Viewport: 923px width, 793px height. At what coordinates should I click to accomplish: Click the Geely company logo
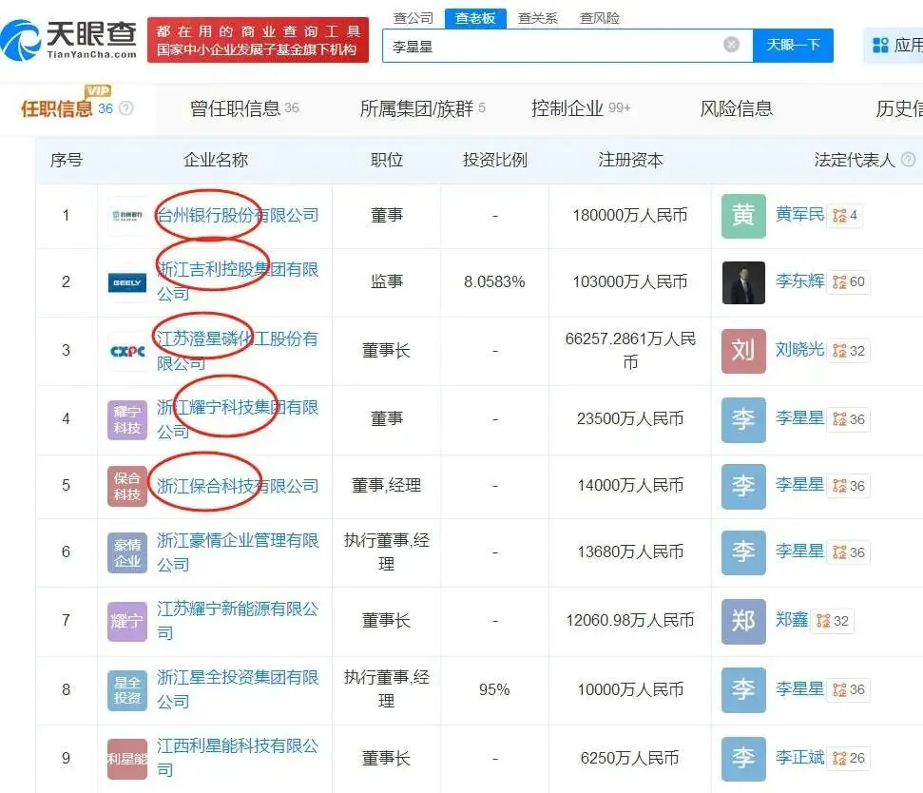(126, 282)
